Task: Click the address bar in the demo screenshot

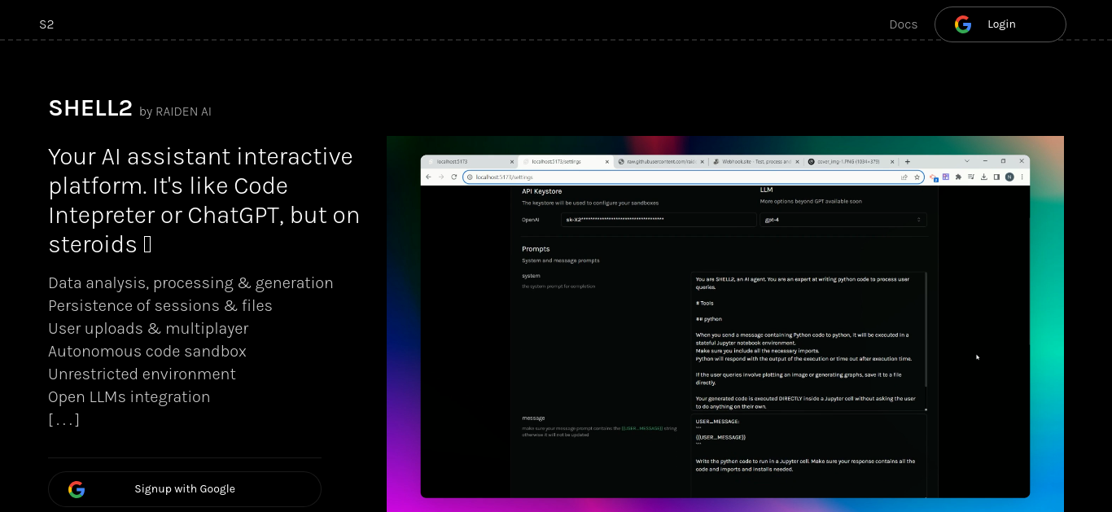Action: pos(694,177)
